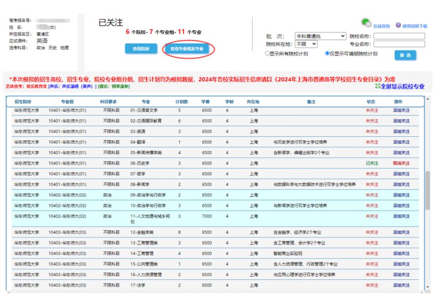Focus the 院校名称 input field

click(399, 36)
